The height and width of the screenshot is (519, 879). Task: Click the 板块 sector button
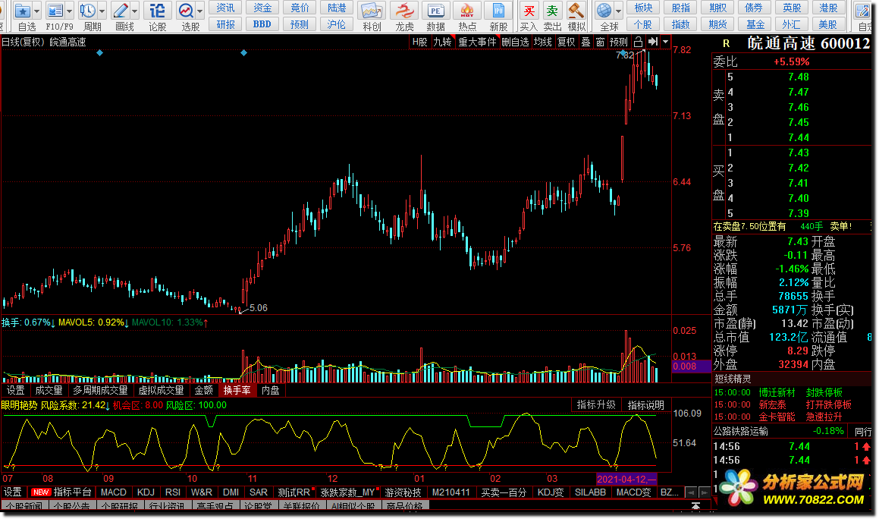tap(643, 8)
